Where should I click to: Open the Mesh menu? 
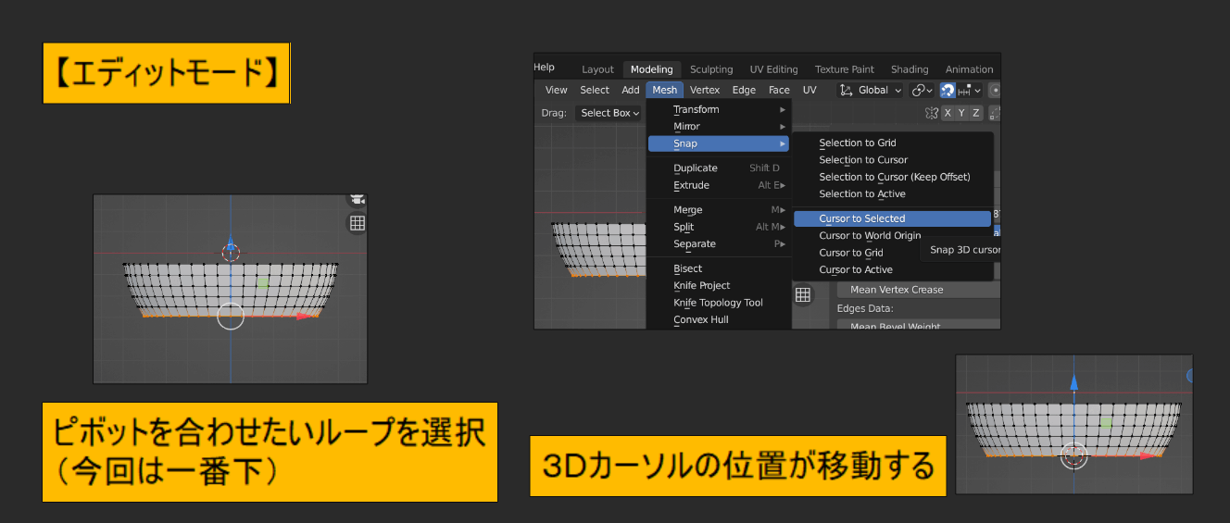pos(665,90)
